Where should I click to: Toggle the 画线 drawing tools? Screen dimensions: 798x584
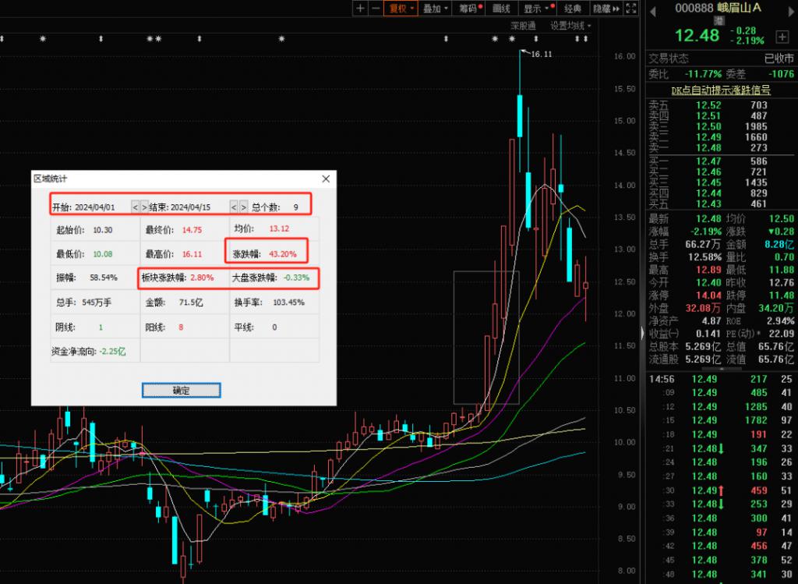pyautogui.click(x=503, y=9)
